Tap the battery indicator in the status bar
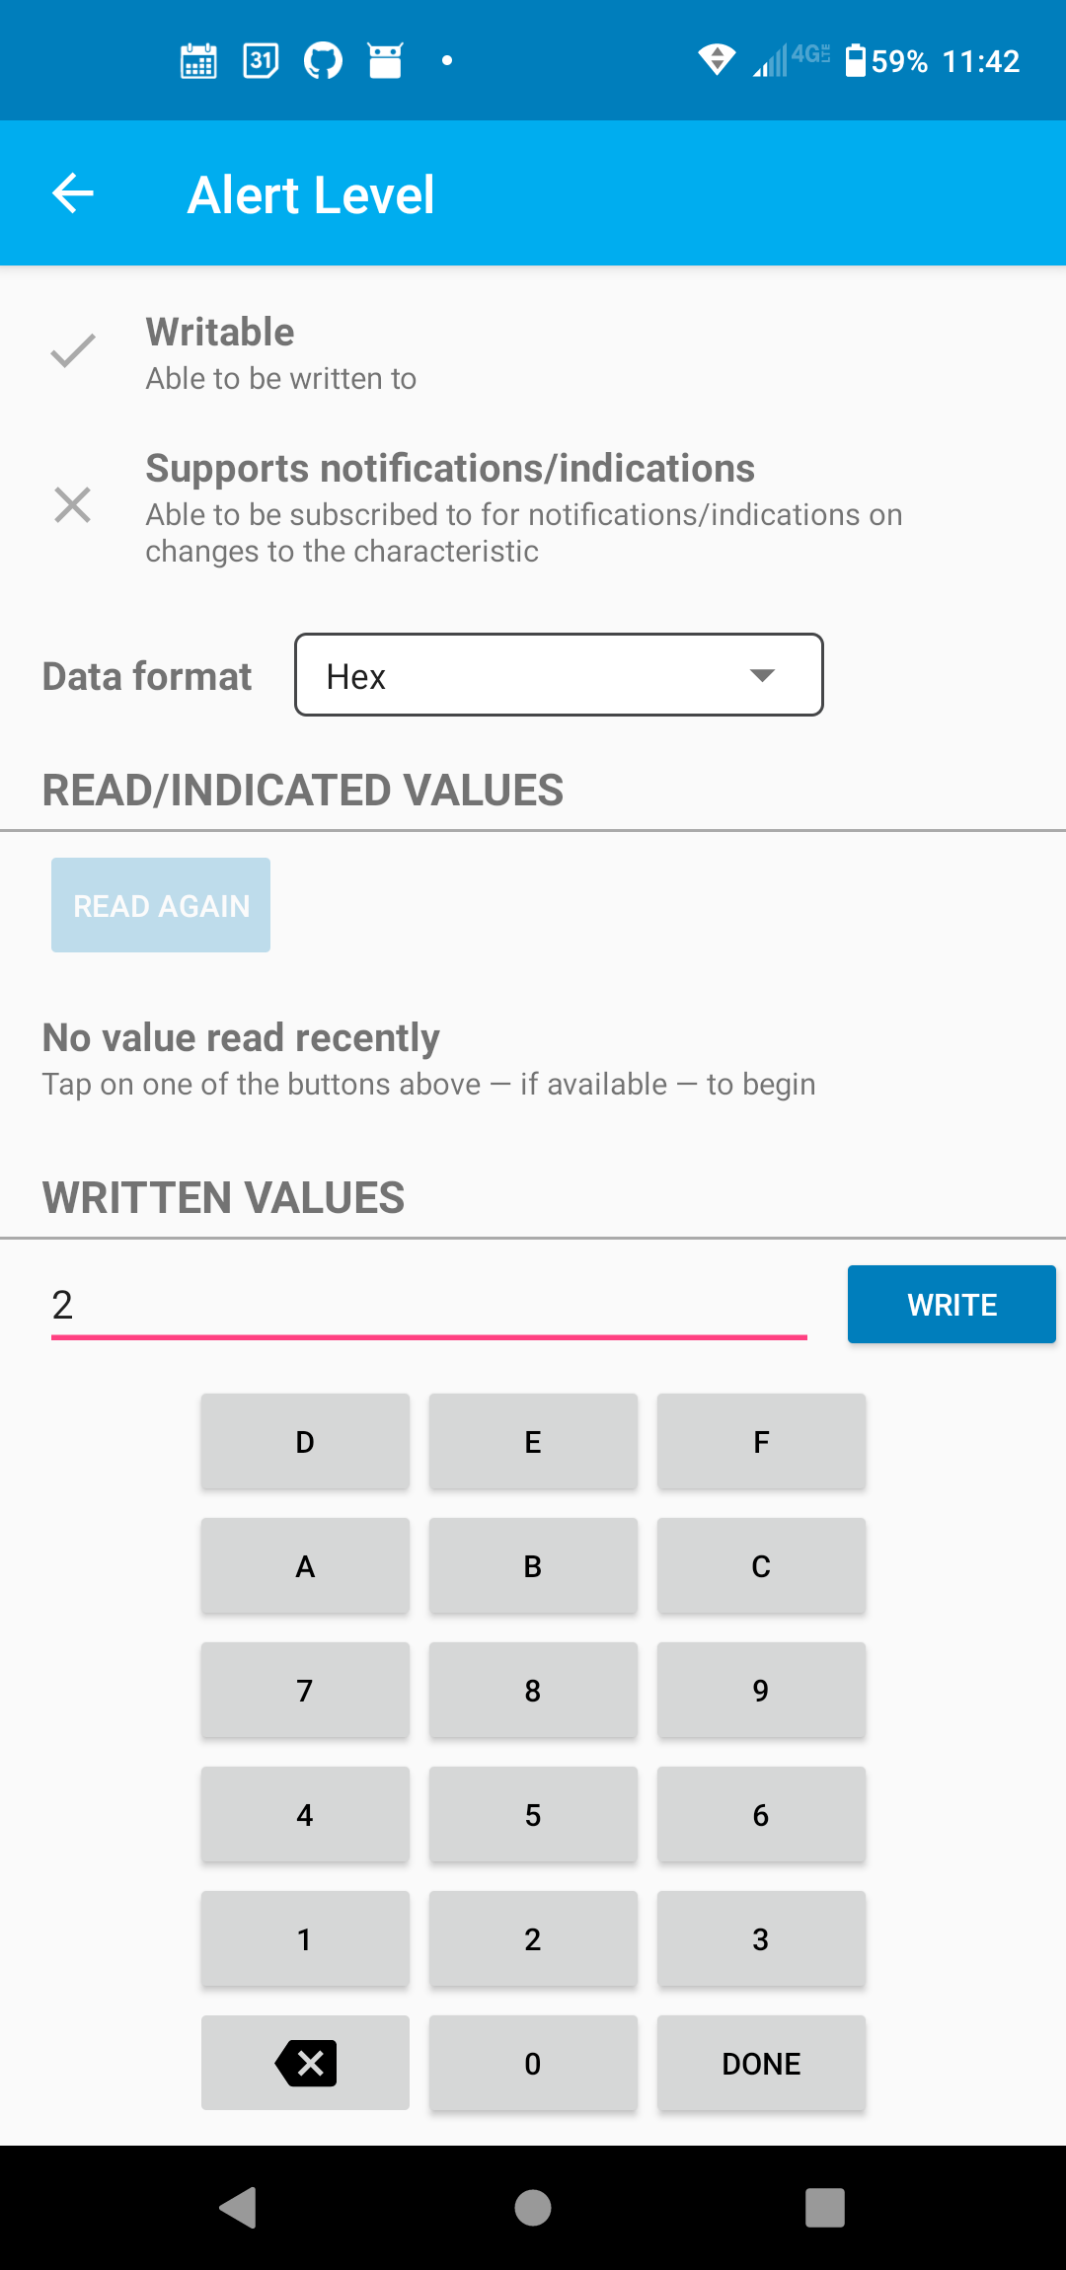The height and width of the screenshot is (2270, 1066). coord(856,60)
